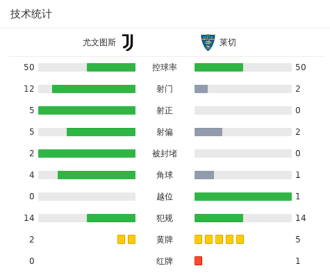Click Lecce's red card icon
This screenshot has height=273, width=330.
[199, 261]
